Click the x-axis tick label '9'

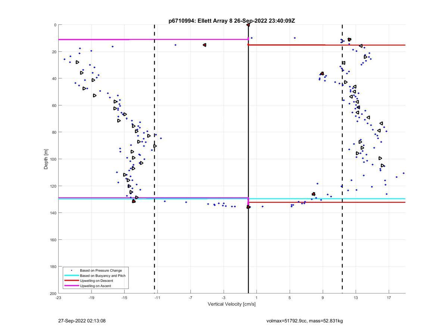pyautogui.click(x=323, y=298)
